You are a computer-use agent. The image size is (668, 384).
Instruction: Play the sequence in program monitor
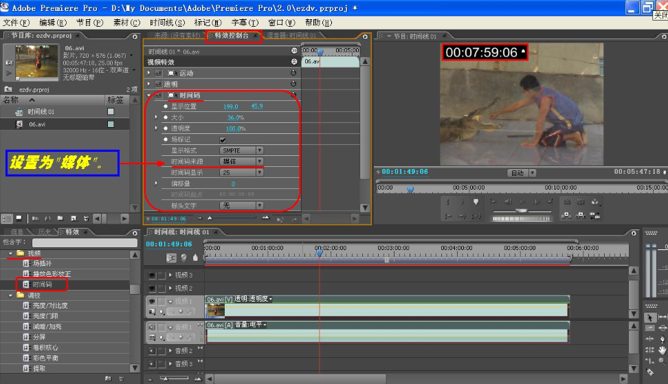(x=522, y=202)
